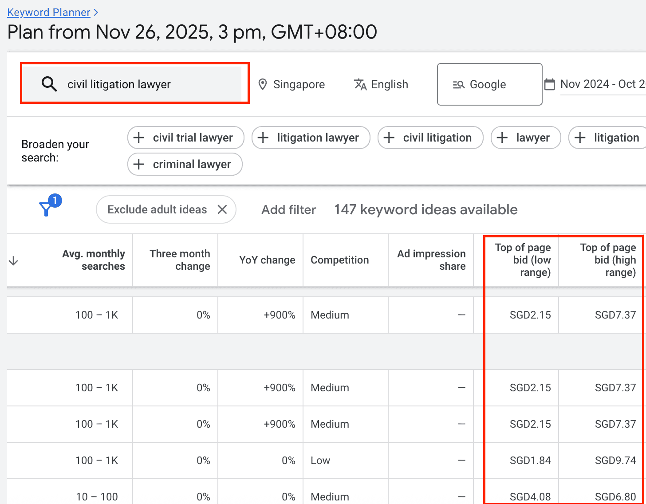Screen dimensions: 646x504
Task: Add 'civil trial lawyer' to search
Action: tap(185, 138)
